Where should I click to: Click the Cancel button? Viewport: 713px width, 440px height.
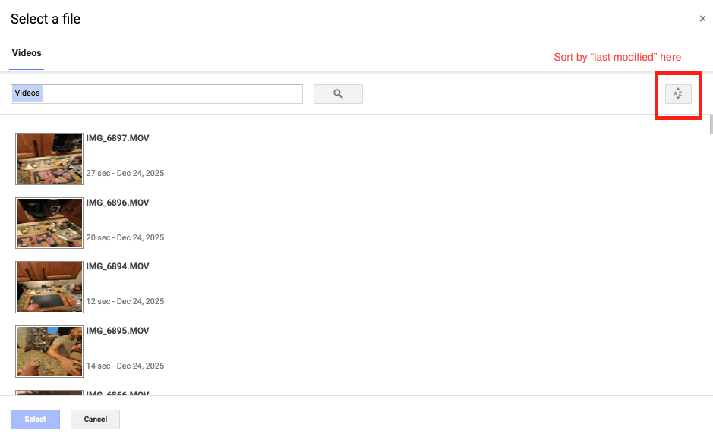click(x=96, y=420)
